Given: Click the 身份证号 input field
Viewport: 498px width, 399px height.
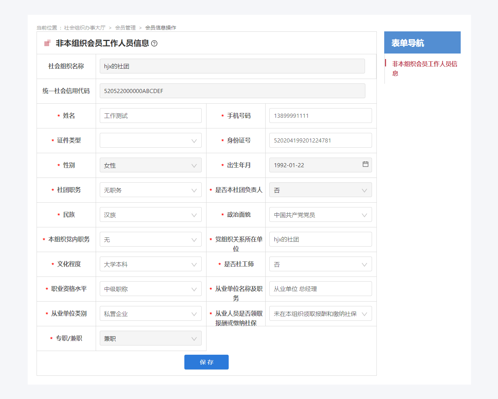Looking at the screenshot, I should click(320, 141).
